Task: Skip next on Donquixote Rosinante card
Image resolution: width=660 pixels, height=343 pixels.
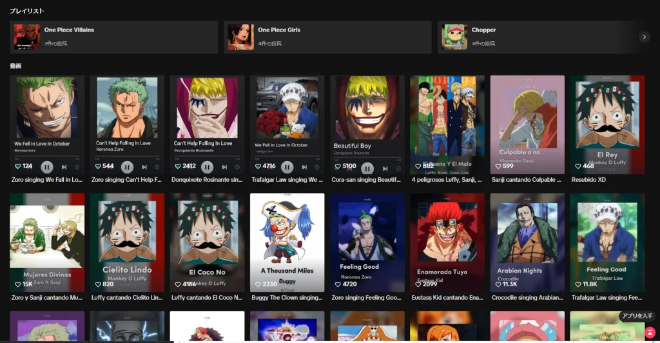Action: 224,167
